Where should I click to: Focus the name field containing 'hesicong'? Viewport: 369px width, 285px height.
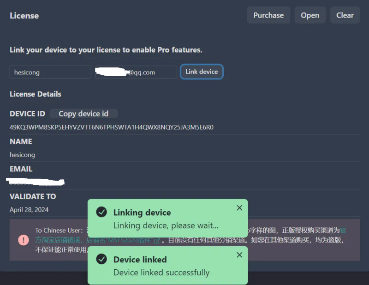click(x=50, y=72)
